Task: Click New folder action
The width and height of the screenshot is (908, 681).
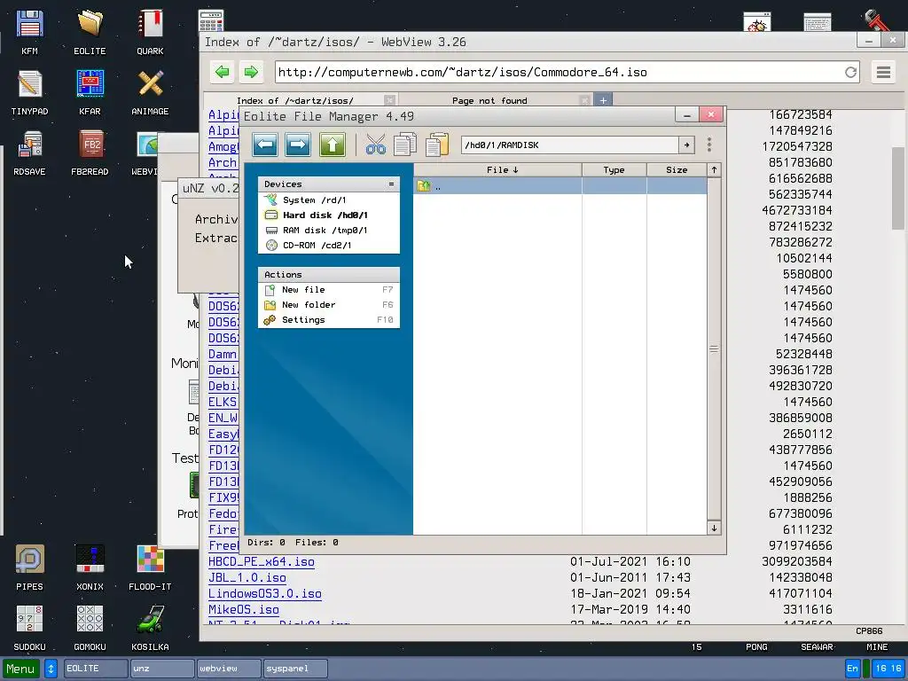Action: pyautogui.click(x=329, y=305)
